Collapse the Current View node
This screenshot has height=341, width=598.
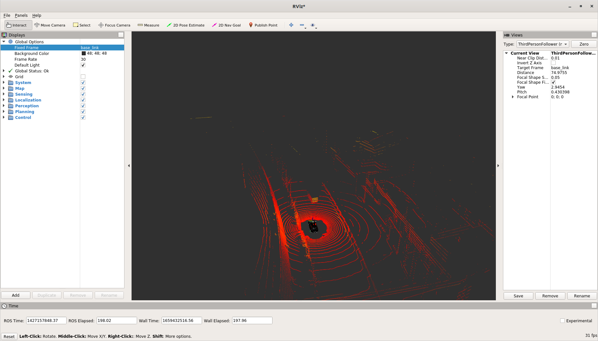(507, 53)
